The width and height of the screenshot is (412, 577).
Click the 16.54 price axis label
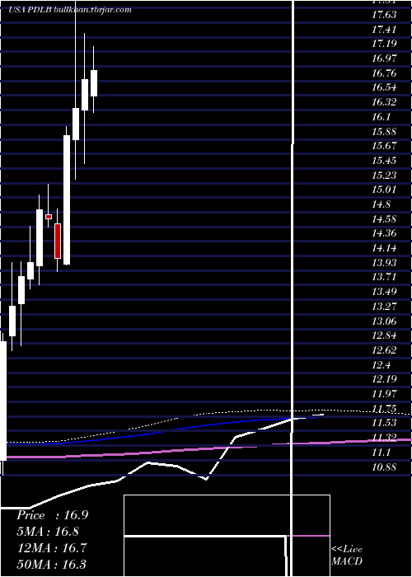tap(384, 87)
